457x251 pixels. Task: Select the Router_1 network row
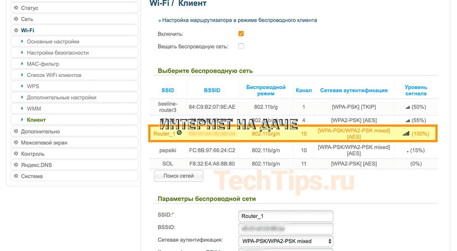pyautogui.click(x=293, y=134)
